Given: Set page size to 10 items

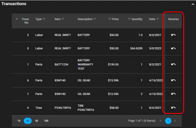Looking at the screenshot, I should [x=19, y=121].
